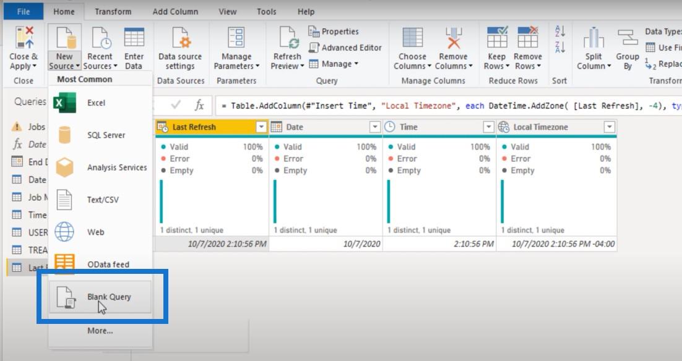Select Excel from the source list
The height and width of the screenshot is (361, 682).
[100, 103]
